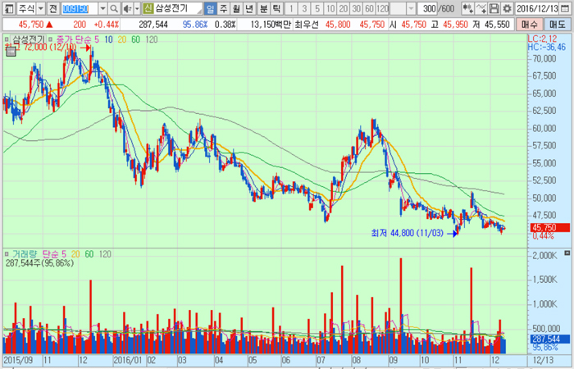This screenshot has width=574, height=369.
Task: Save chart with the floppy disk icon
Action: click(x=494, y=8)
